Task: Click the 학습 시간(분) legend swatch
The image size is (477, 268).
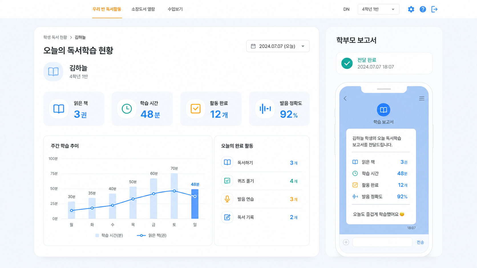Action: [x=97, y=236]
